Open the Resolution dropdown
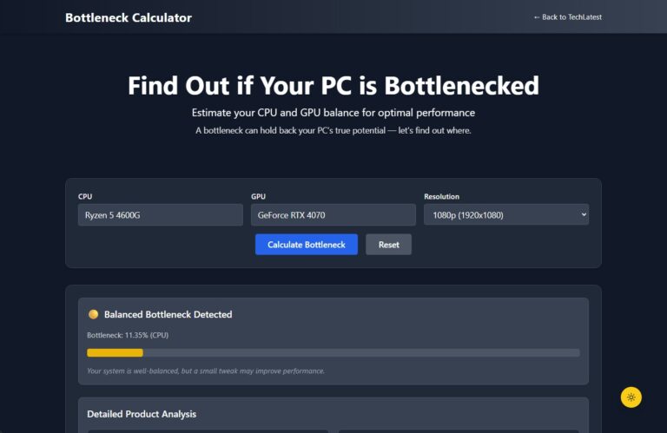The image size is (667, 433). pyautogui.click(x=505, y=215)
